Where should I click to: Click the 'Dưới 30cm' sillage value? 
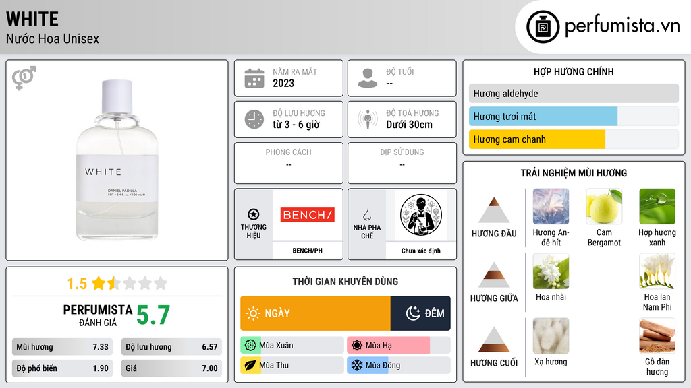(410, 125)
